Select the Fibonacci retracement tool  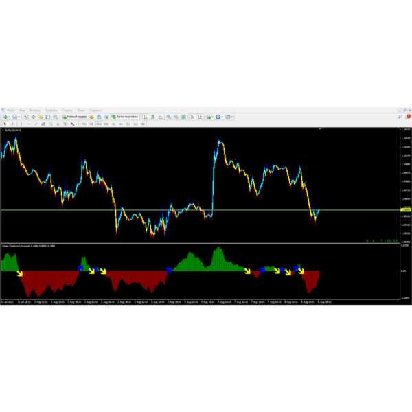pyautogui.click(x=51, y=124)
